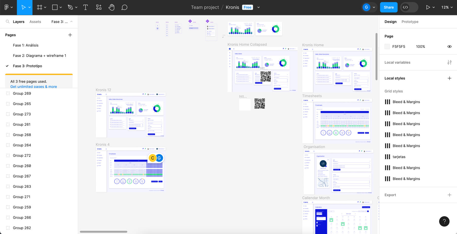This screenshot has height=234, width=457.
Task: Select the Move tool
Action: pos(23,7)
